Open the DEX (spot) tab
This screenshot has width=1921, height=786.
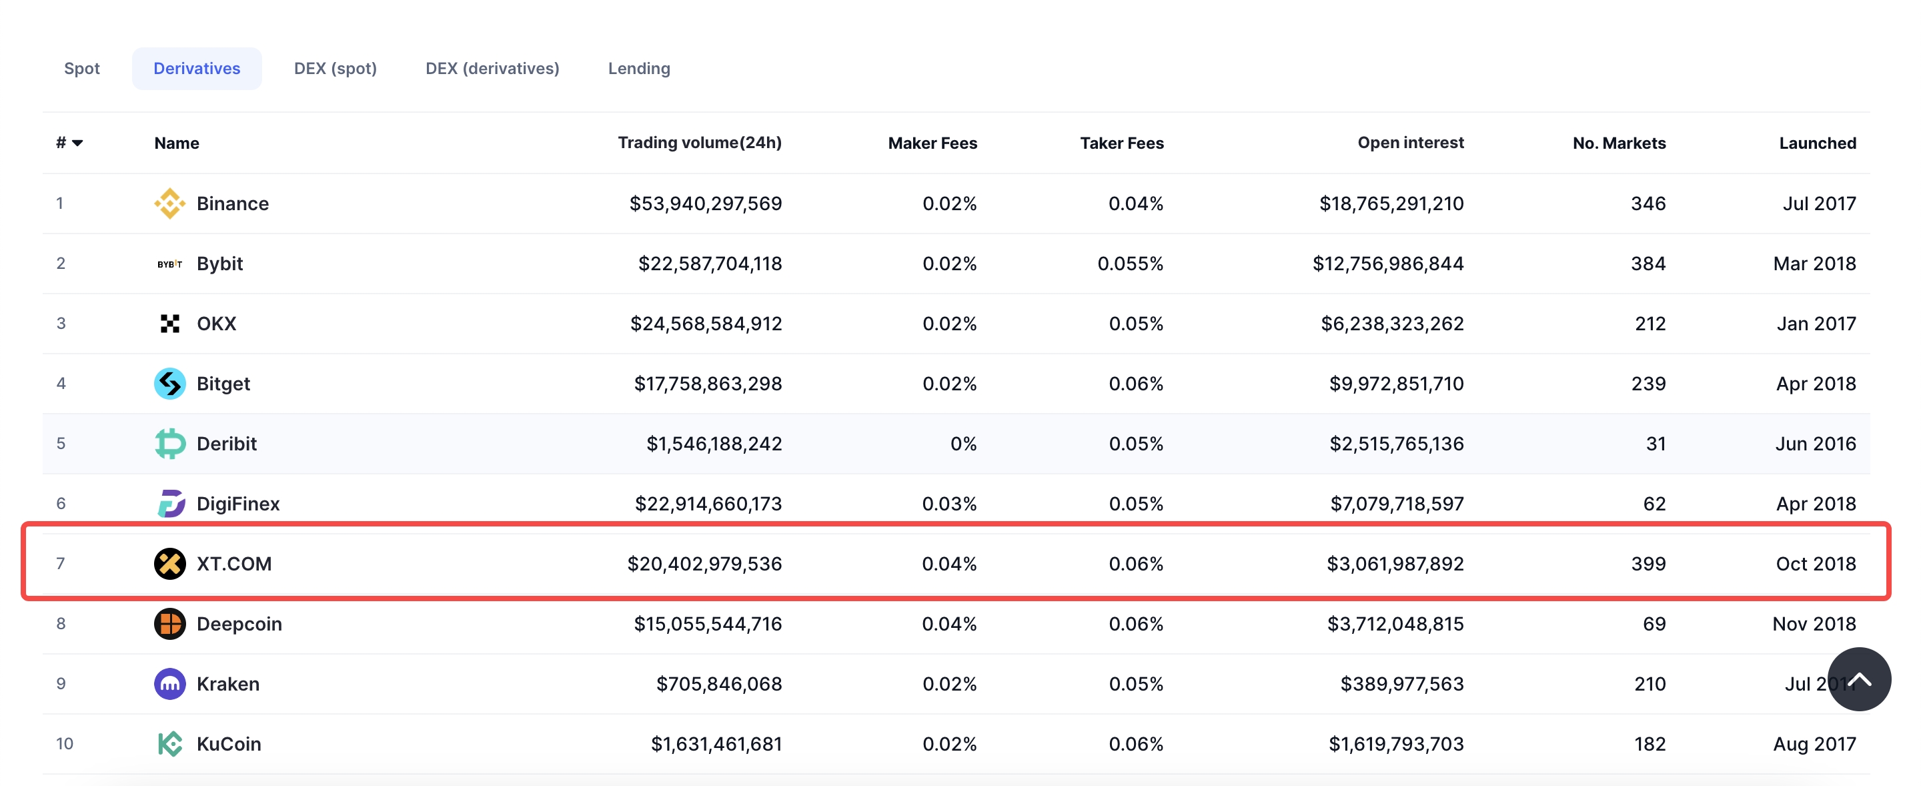coord(336,69)
